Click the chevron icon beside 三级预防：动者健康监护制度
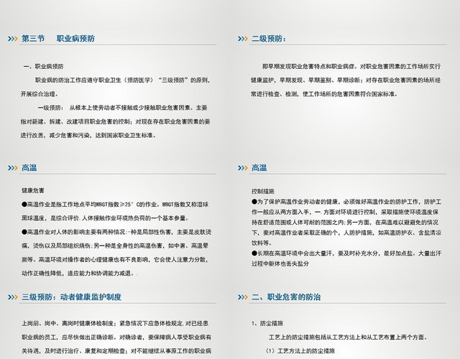Viewport: 460px width, 359px height. [x=13, y=297]
